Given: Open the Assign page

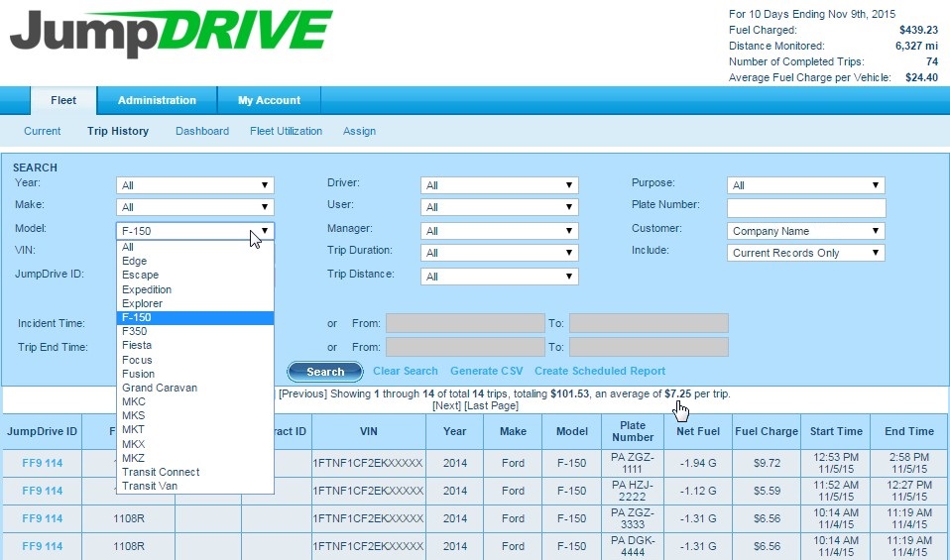Looking at the screenshot, I should click(359, 131).
